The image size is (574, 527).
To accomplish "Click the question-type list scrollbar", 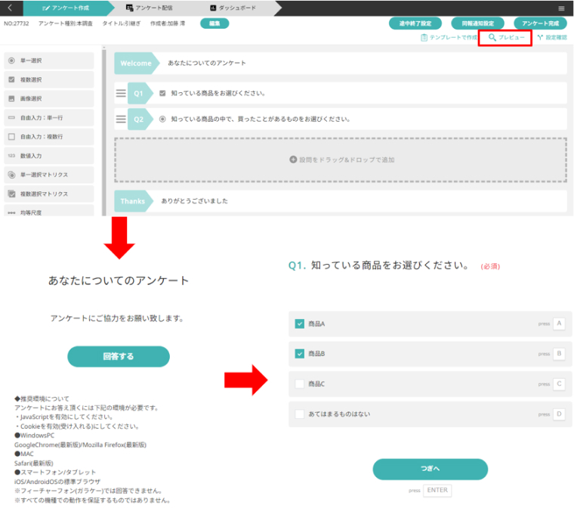I will (x=104, y=132).
